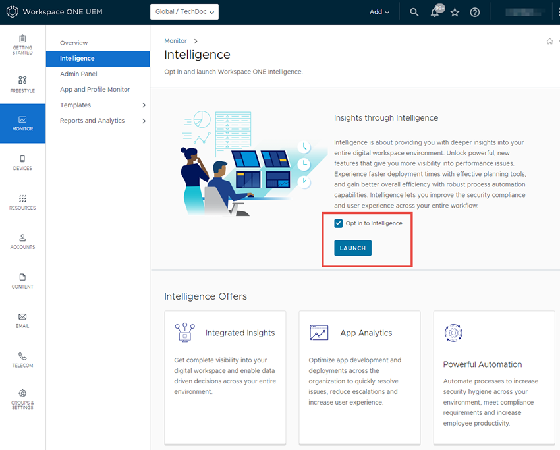Open the notifications bell icon
This screenshot has width=560, height=450.
click(435, 13)
